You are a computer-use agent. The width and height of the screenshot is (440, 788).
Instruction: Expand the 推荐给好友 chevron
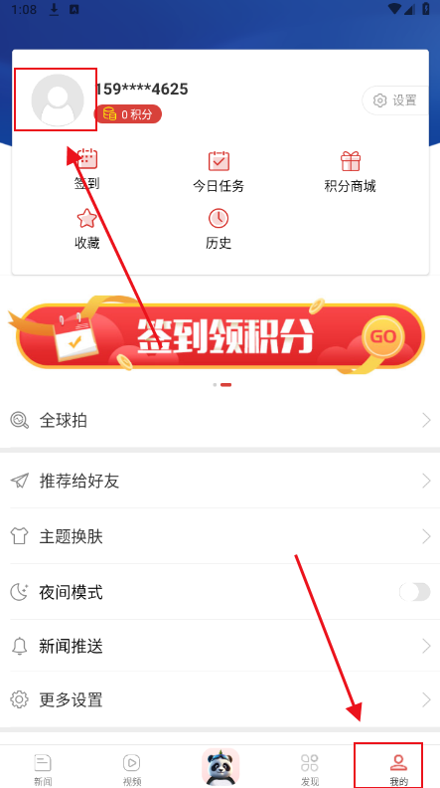pyautogui.click(x=426, y=481)
